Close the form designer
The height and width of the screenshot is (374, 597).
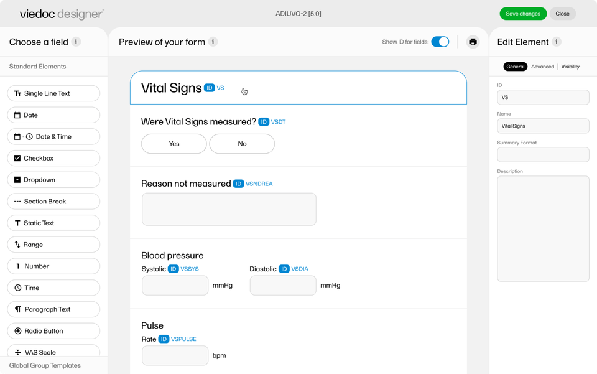(x=562, y=13)
